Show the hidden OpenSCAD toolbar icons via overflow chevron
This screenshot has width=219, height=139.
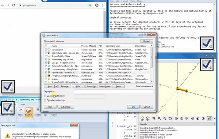(x=215, y=119)
